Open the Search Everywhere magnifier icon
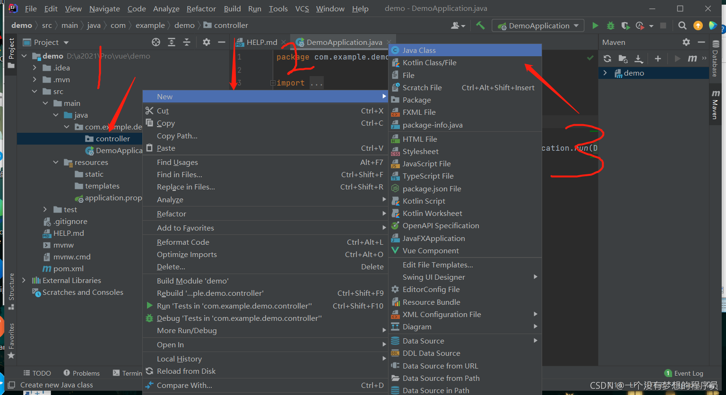726x395 pixels. click(682, 26)
